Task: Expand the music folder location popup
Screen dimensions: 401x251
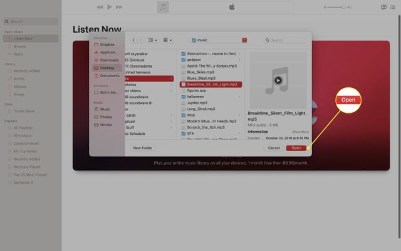Action: [x=244, y=40]
